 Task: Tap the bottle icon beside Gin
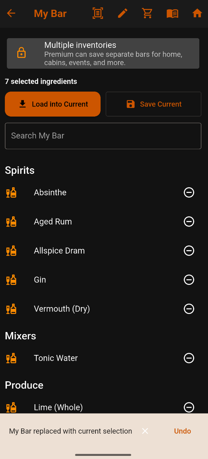(x=11, y=280)
